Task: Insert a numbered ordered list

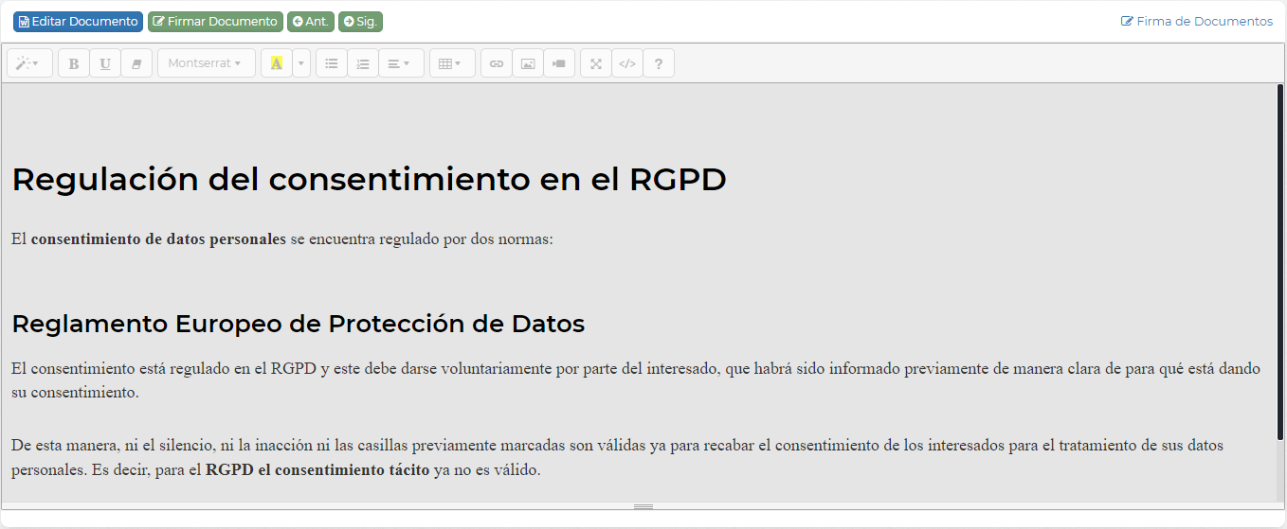Action: 362,63
